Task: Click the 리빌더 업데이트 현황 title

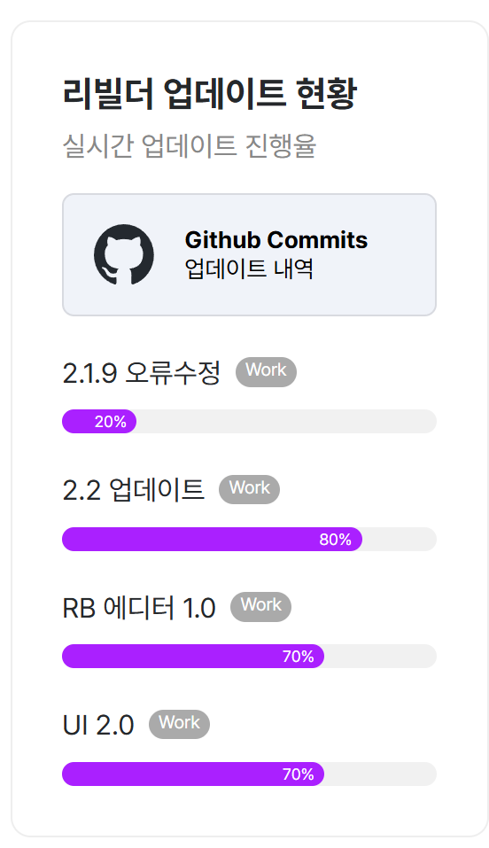Action: click(x=209, y=94)
